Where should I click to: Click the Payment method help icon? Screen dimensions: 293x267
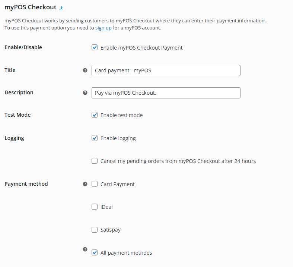(85, 184)
